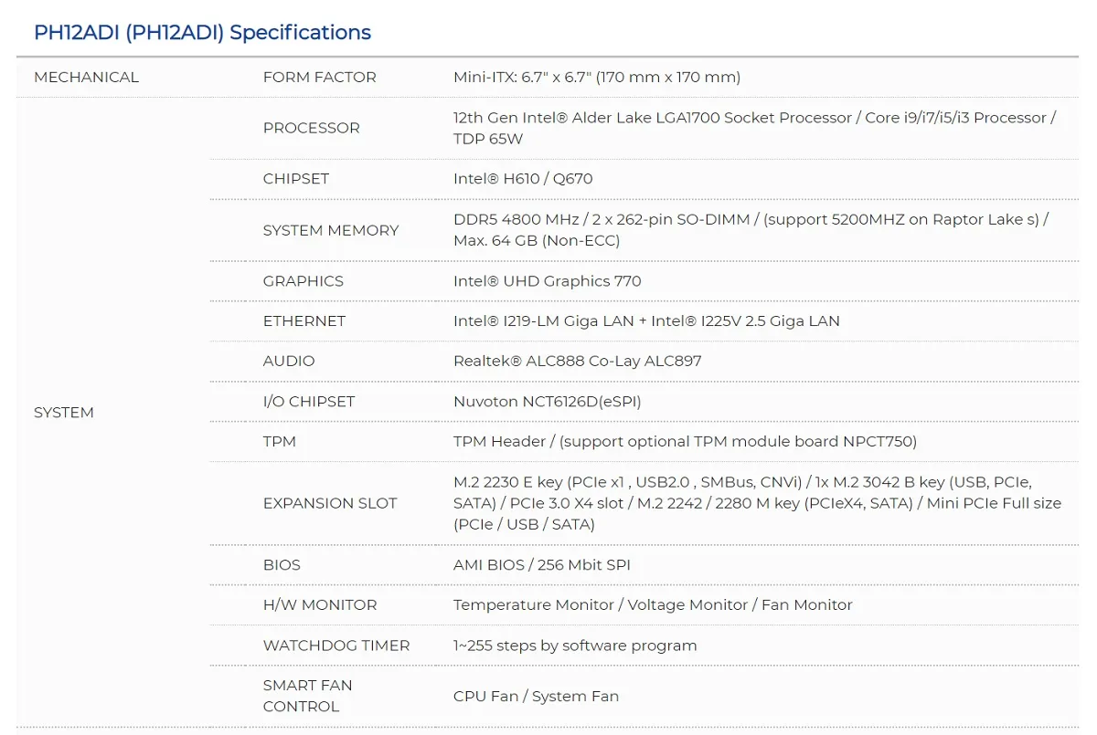Select the Intel H610 / Q670 value

pyautogui.click(x=523, y=179)
